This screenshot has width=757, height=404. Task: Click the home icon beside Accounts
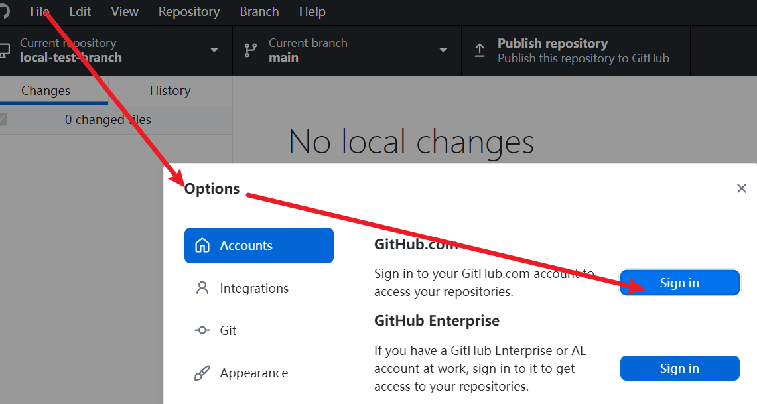click(202, 245)
